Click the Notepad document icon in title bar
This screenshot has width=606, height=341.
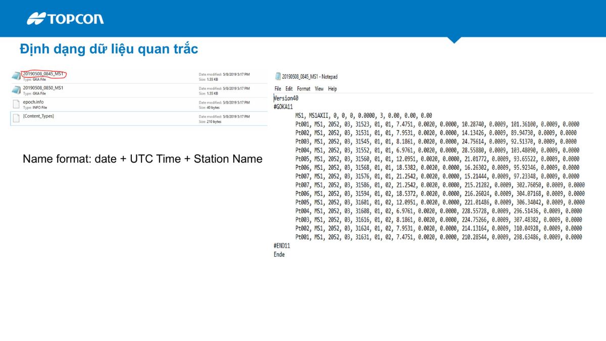pyautogui.click(x=278, y=77)
